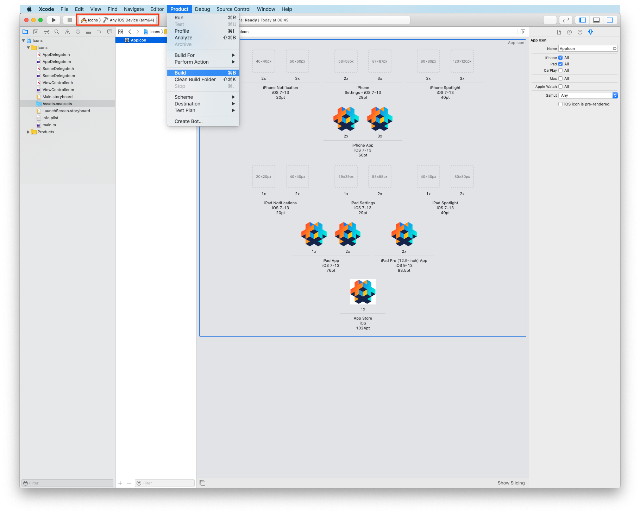Open the Source Control navigator icon

coord(36,32)
